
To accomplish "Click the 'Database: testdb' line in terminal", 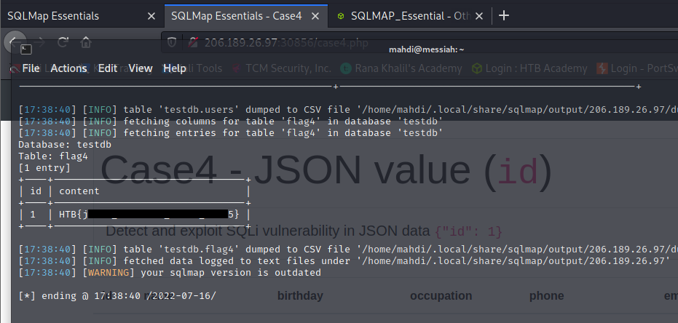I will (x=64, y=145).
